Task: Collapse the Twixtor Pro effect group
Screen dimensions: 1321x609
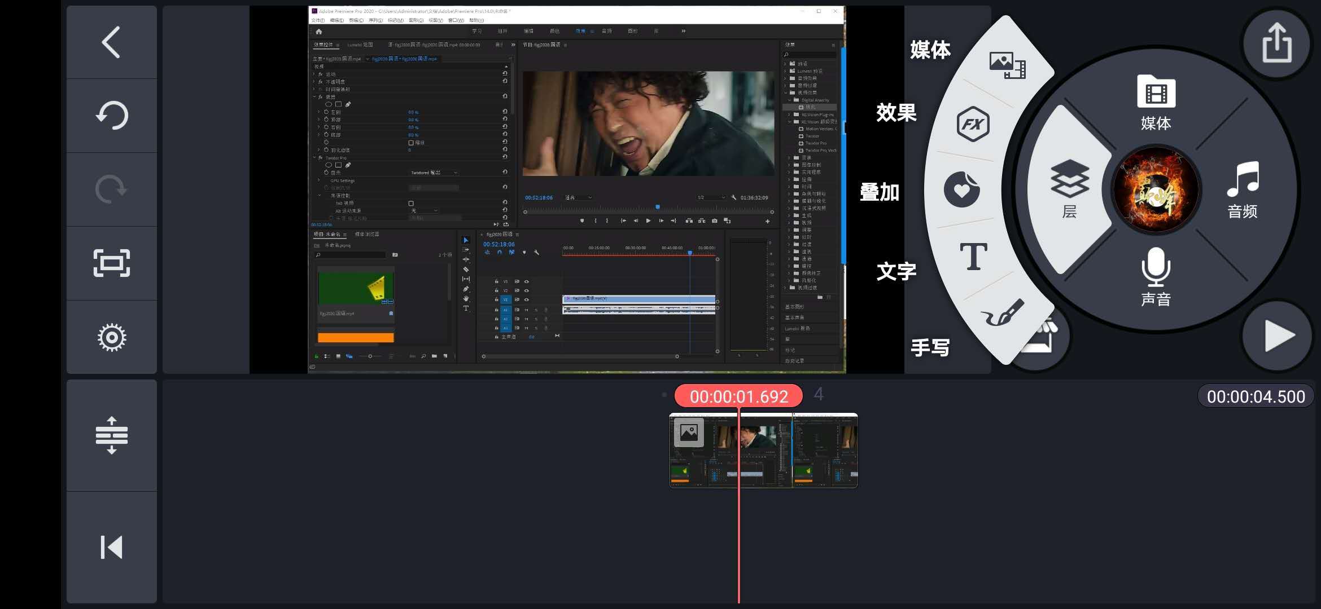Action: click(x=314, y=158)
